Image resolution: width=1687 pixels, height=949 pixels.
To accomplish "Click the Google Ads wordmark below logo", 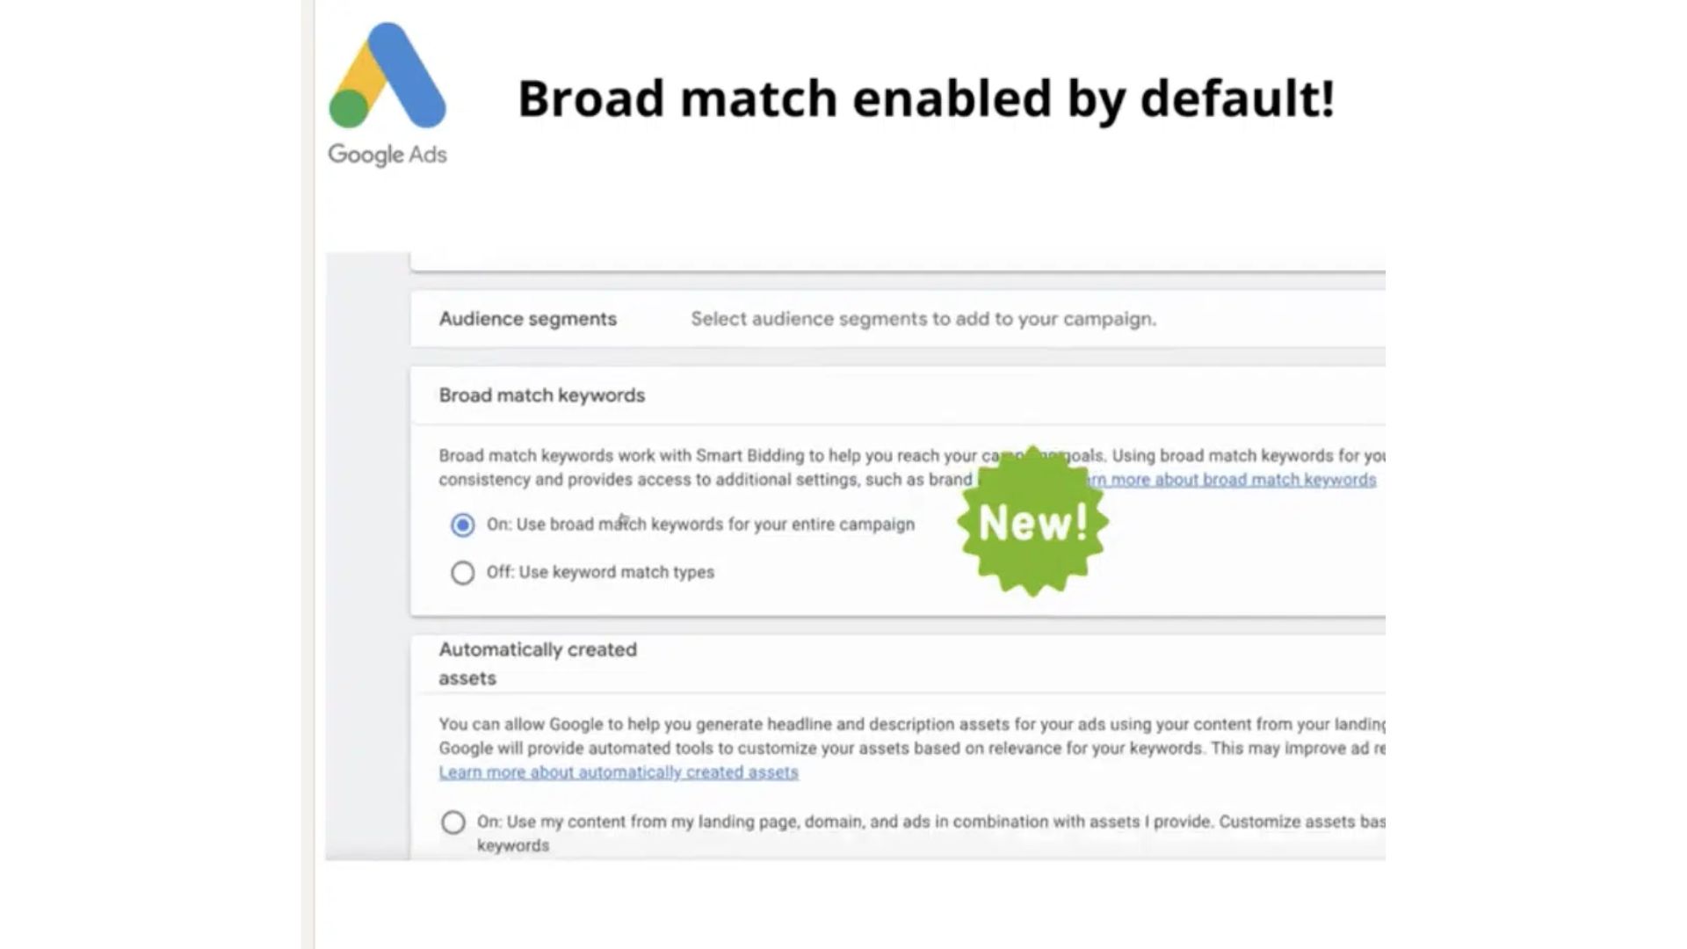I will (387, 155).
